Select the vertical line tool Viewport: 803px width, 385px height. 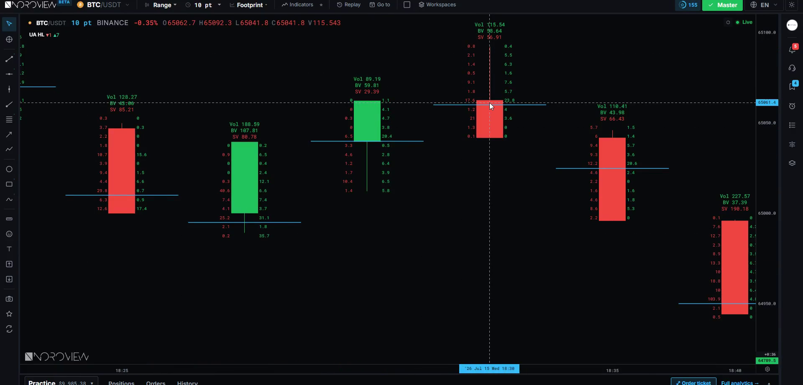(9, 89)
